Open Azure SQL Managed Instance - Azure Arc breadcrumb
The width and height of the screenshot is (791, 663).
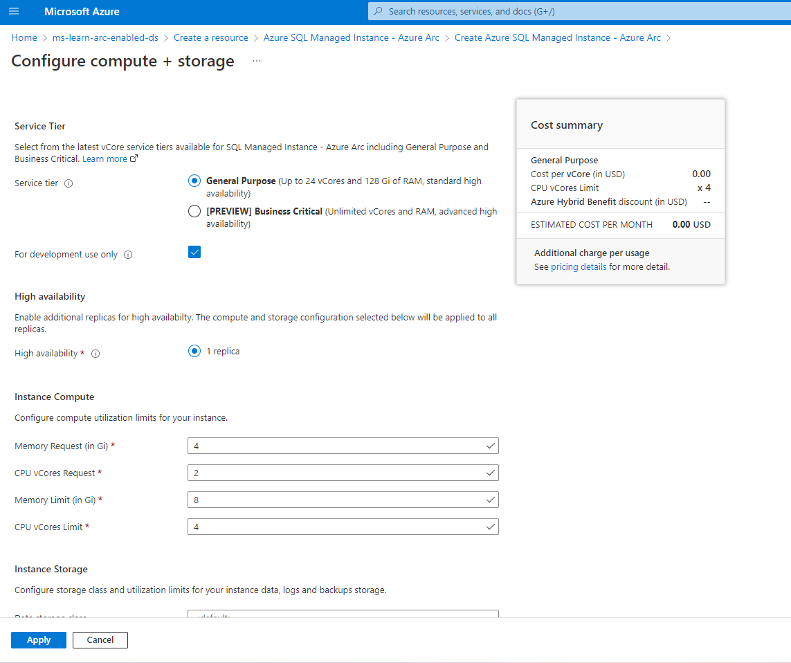tap(351, 38)
